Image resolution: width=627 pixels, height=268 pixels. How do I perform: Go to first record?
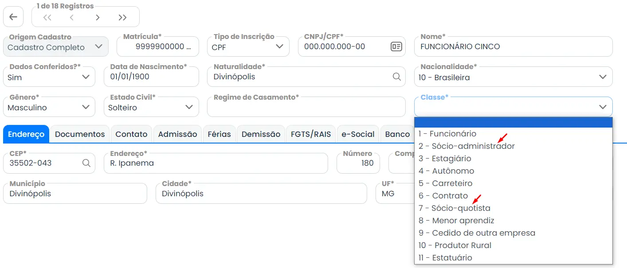pos(47,17)
